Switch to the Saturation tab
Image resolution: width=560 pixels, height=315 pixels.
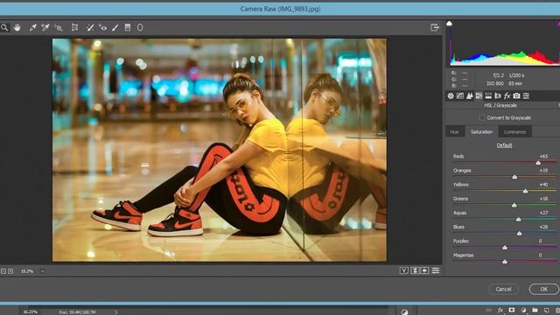pos(481,132)
